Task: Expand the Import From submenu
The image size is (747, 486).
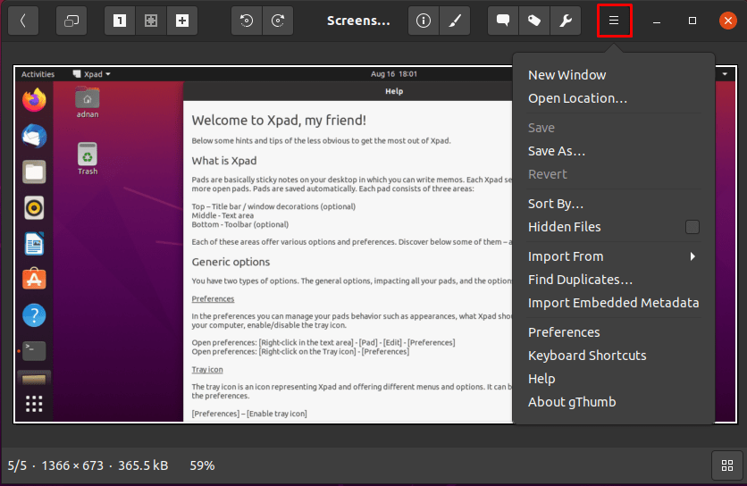Action: pos(614,256)
